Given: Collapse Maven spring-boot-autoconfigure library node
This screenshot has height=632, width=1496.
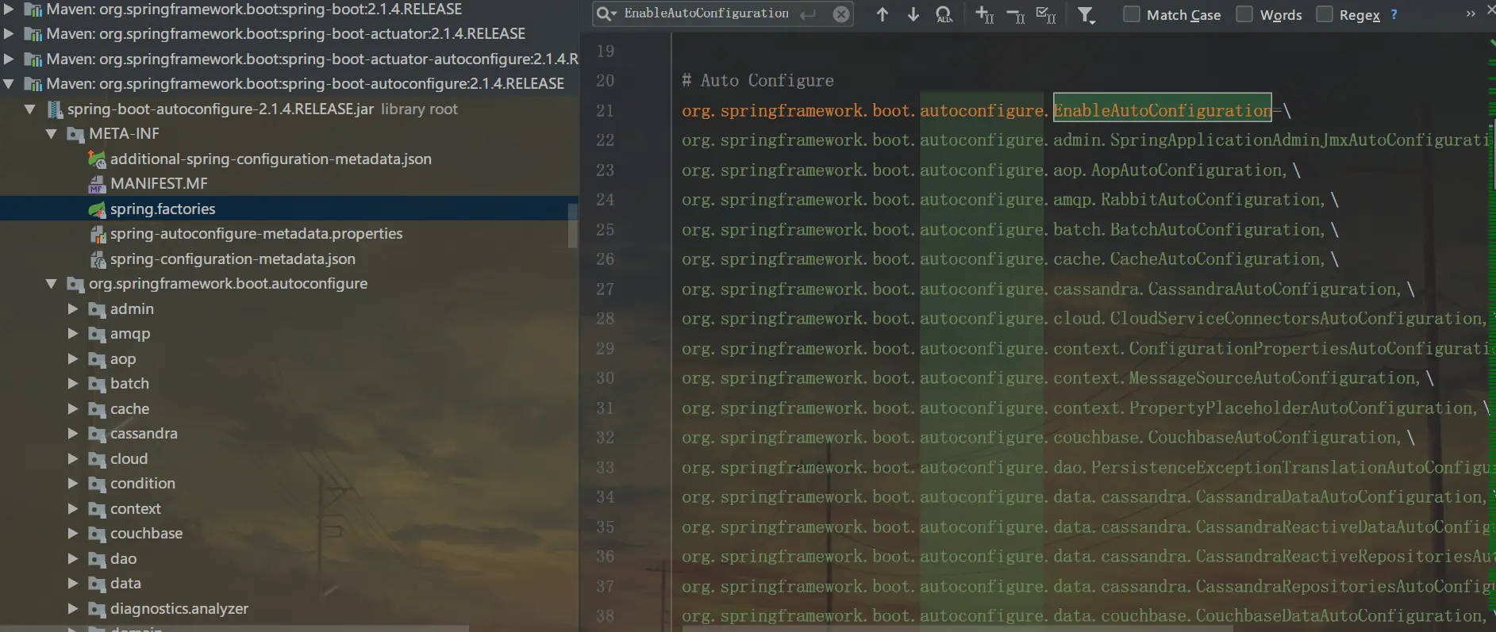Looking at the screenshot, I should [x=9, y=83].
